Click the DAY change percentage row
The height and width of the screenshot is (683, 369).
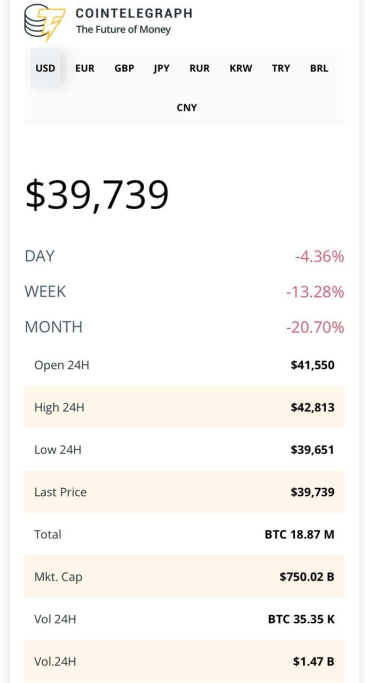pos(184,257)
